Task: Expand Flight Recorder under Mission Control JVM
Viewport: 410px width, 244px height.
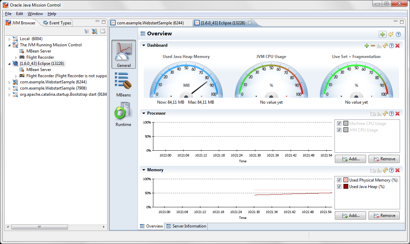Action: [16, 58]
